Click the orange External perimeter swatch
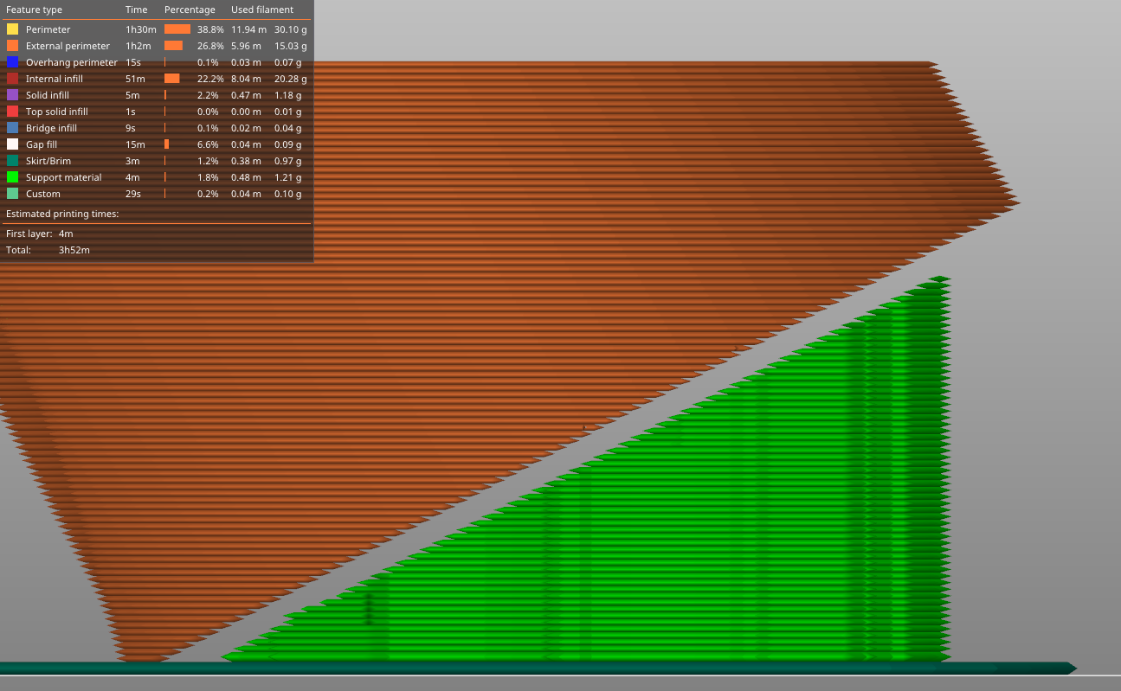This screenshot has width=1121, height=691. tap(12, 45)
